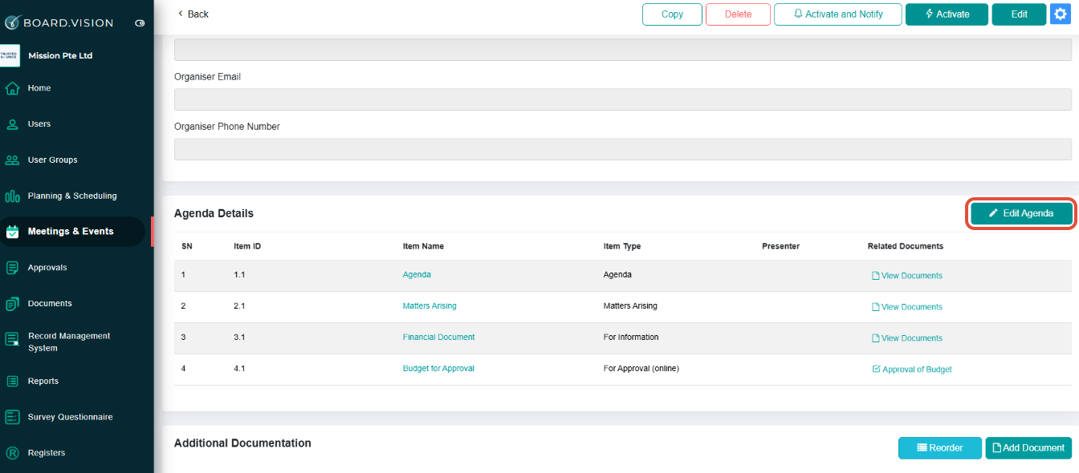Click the Presenter column header
1079x473 pixels.
(x=780, y=246)
